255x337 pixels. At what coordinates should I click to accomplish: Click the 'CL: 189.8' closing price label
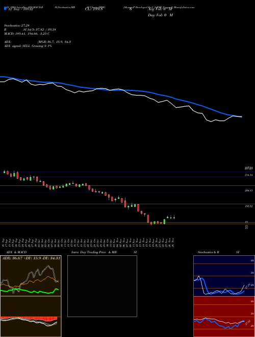[94, 10]
